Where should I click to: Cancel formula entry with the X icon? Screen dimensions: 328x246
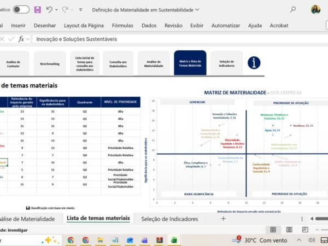(x=2, y=39)
